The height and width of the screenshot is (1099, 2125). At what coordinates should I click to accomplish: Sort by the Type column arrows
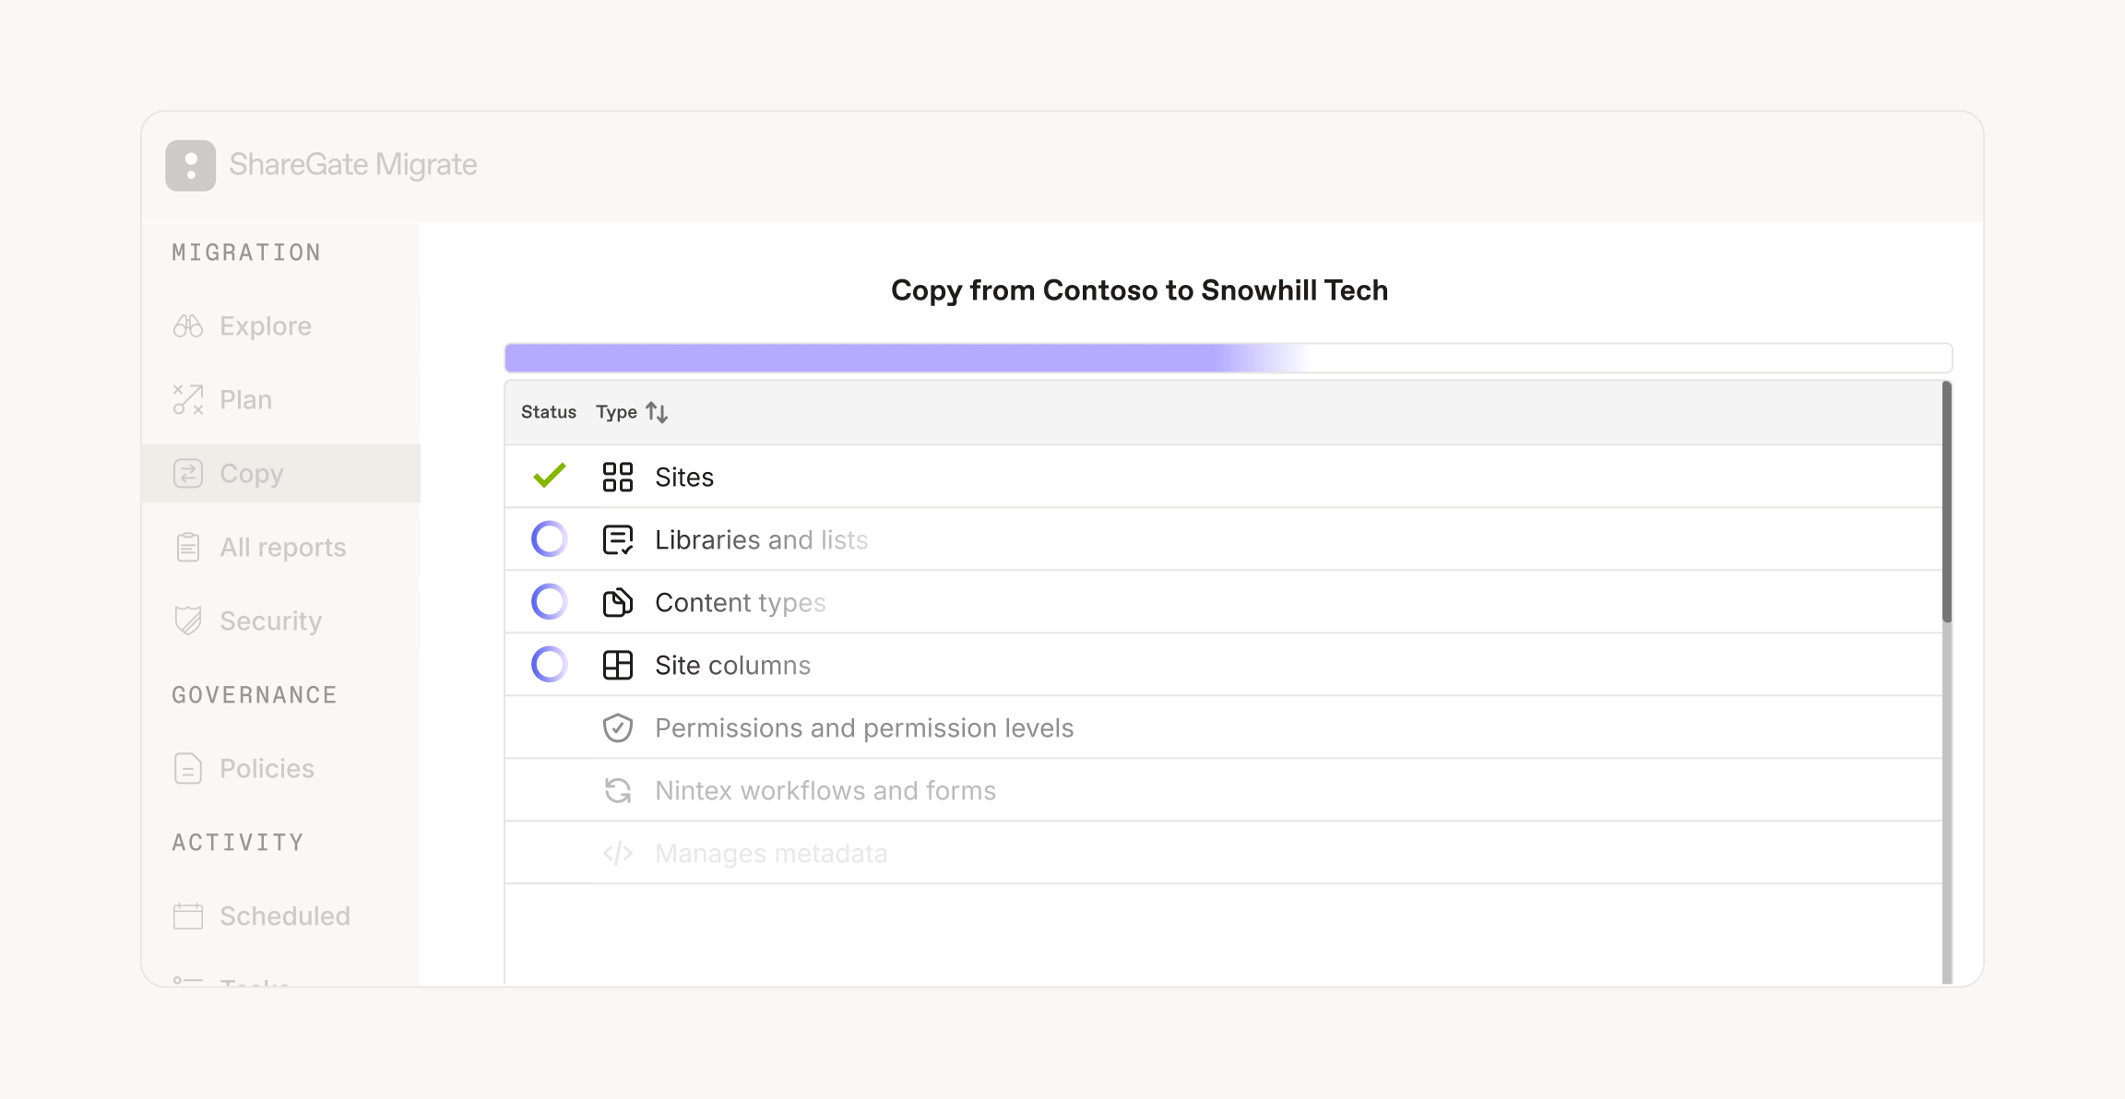point(657,412)
